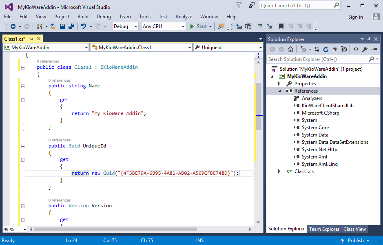The height and width of the screenshot is (245, 383).
Task: Click Publish in the status bar
Action: tap(356, 241)
